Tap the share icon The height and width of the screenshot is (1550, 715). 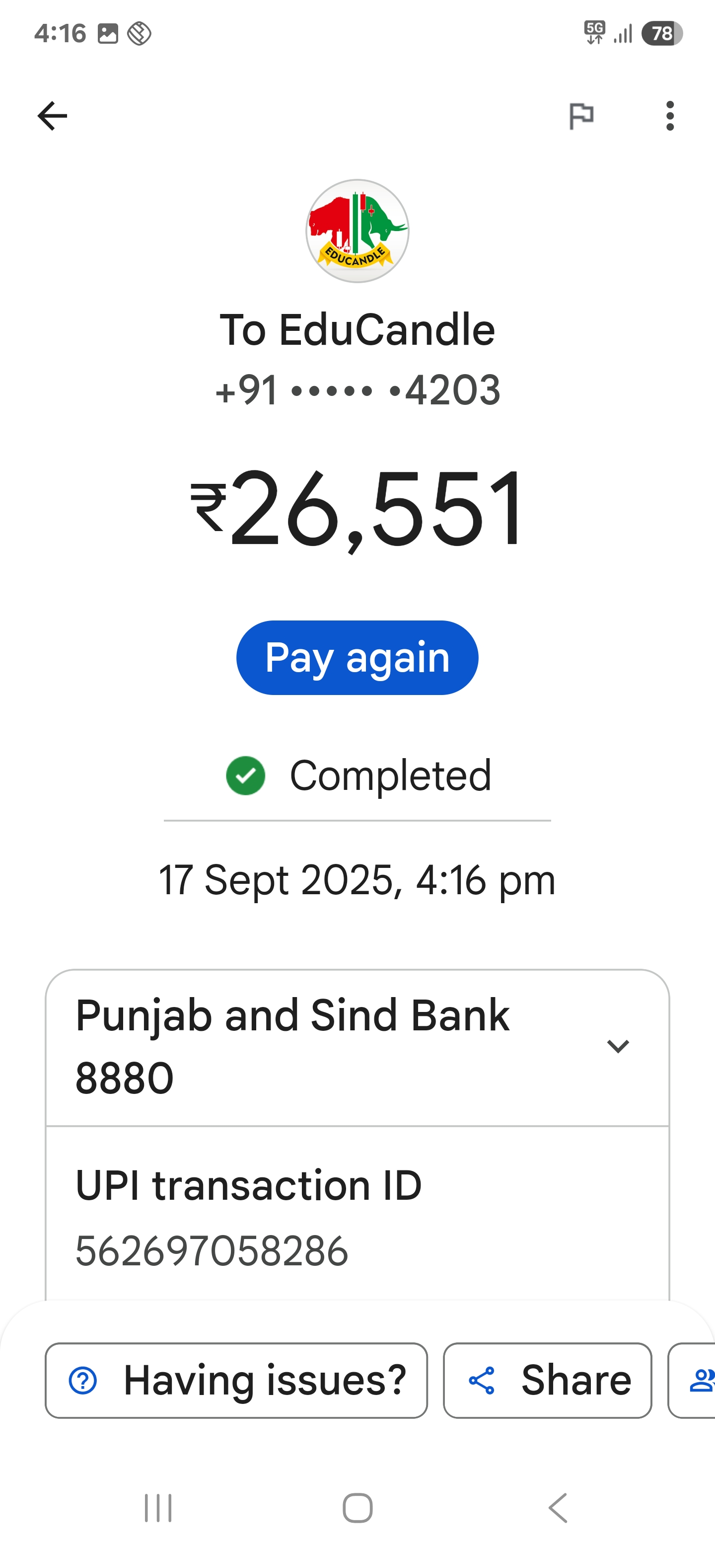pos(482,1380)
